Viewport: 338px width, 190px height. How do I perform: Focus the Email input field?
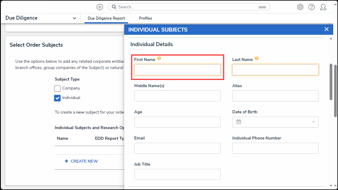[177, 148]
